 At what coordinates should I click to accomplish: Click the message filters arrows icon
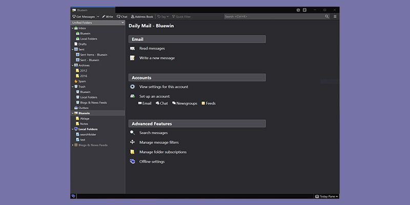tap(133, 142)
